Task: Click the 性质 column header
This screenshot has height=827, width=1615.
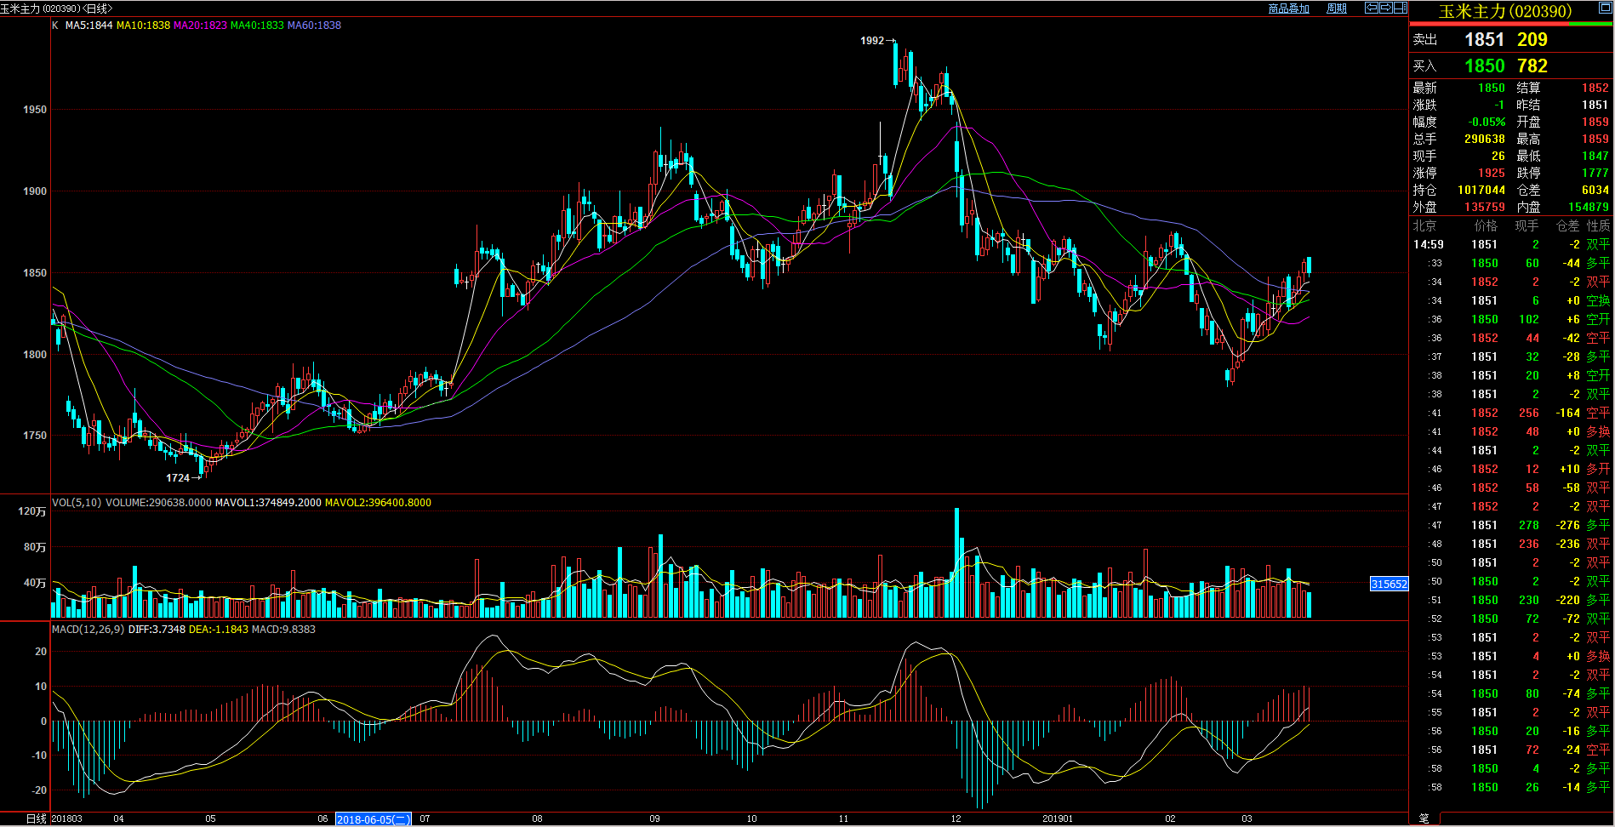Action: point(1598,226)
